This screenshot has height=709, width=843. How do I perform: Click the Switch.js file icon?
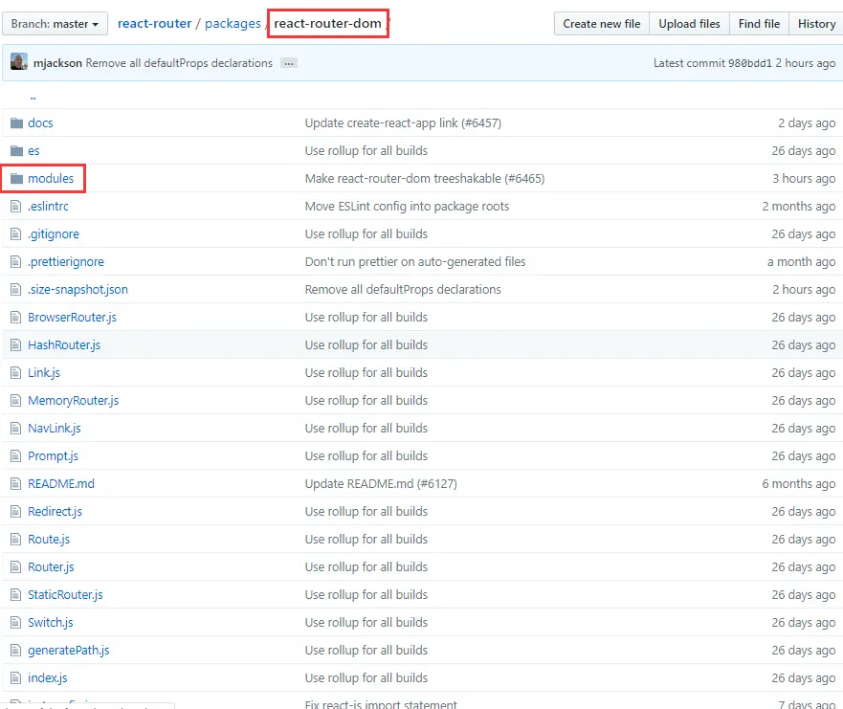[x=16, y=623]
